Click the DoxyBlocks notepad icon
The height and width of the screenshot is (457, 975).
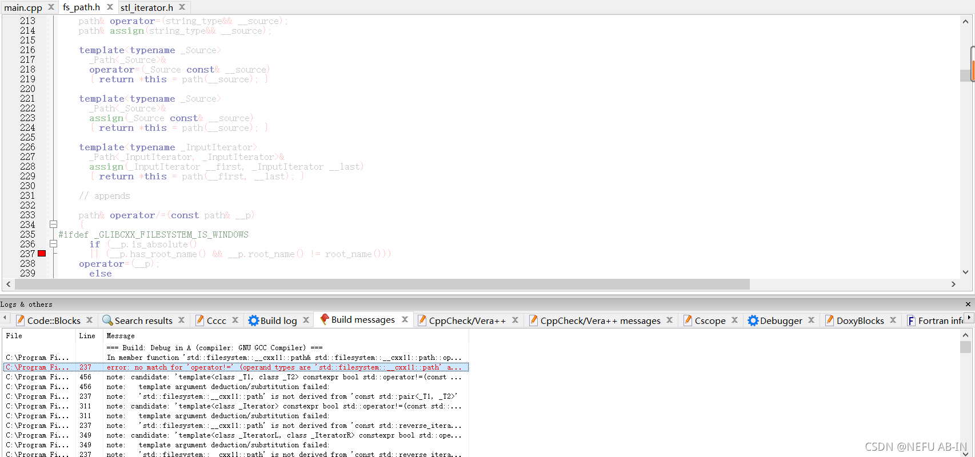click(x=830, y=320)
